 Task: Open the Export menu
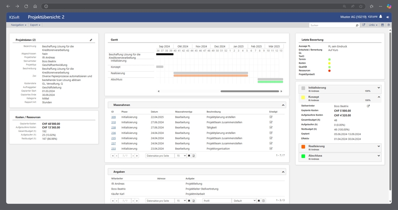click(35, 25)
